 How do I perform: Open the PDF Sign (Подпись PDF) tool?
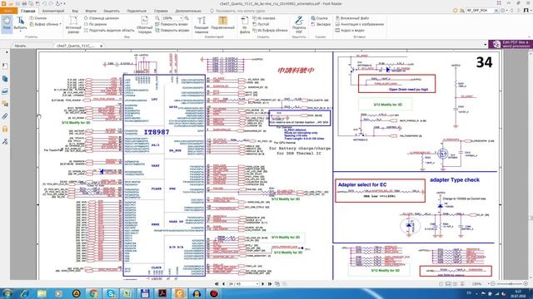coord(299,24)
